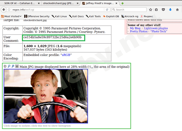The height and width of the screenshot is (131, 182).
Task: Open the Most Visited bookmarks dropdown
Action: click(11, 16)
